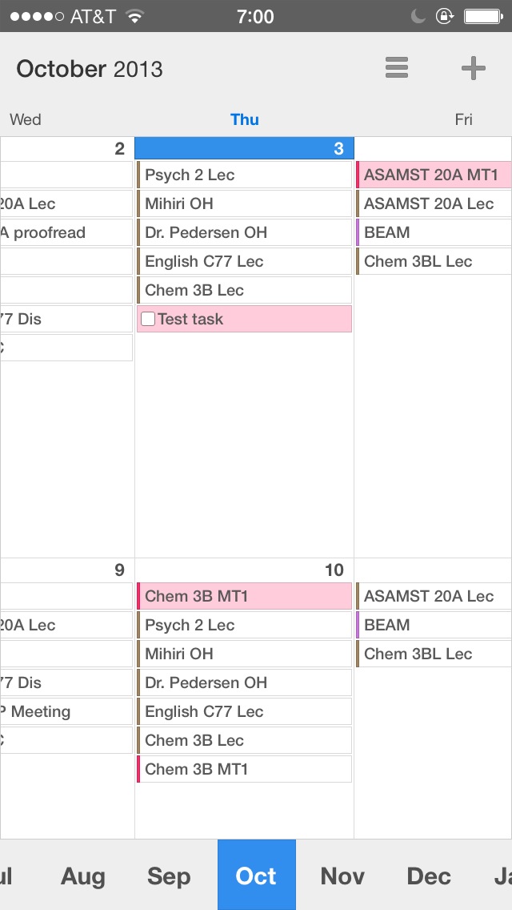This screenshot has width=512, height=910.
Task: Switch to the Sep month tab
Action: click(169, 876)
